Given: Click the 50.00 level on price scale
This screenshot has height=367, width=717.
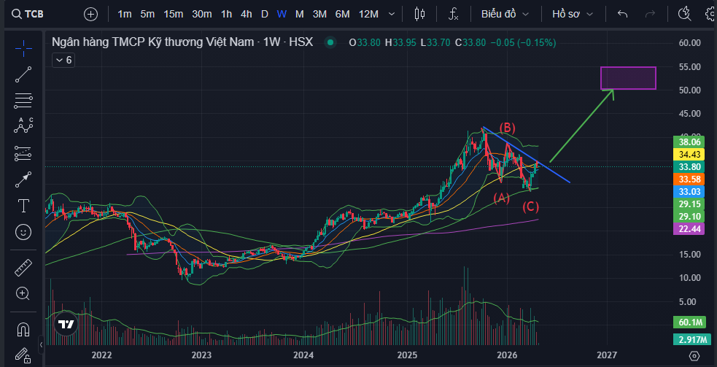Looking at the screenshot, I should pos(689,90).
